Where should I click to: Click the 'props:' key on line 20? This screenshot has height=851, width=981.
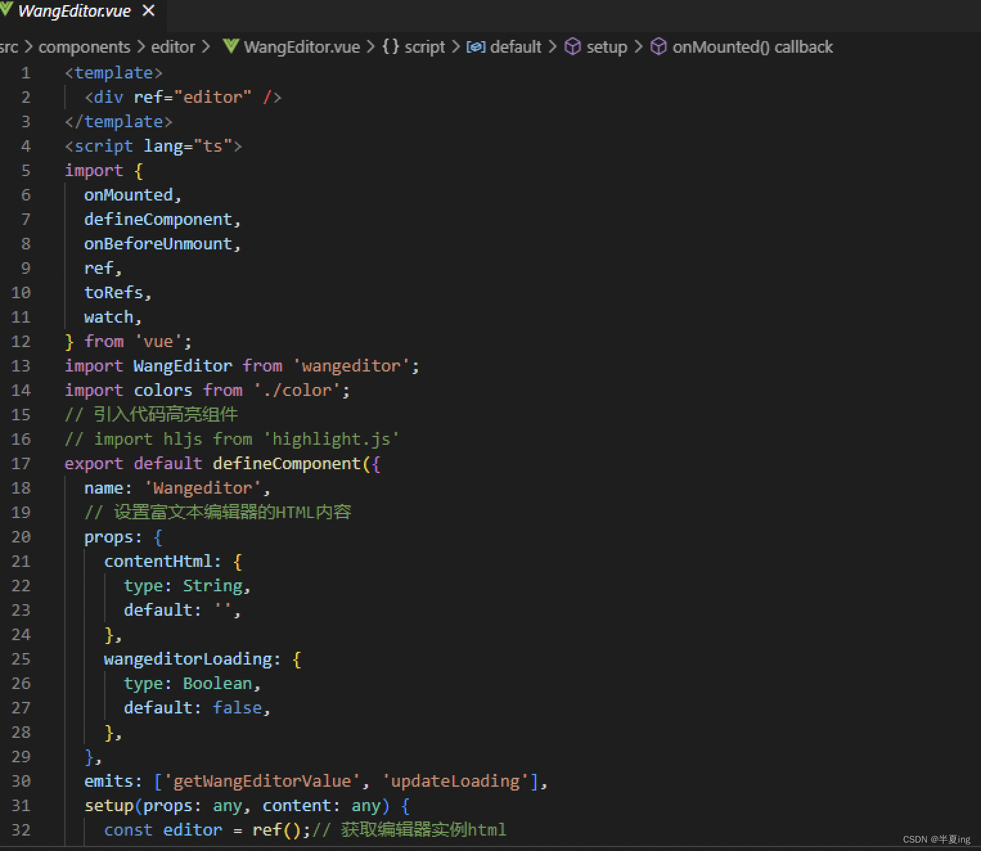click(113, 537)
